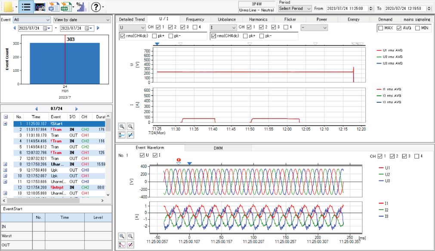This screenshot has height=251, width=435.
Task: Uncheck the I checkbox in Event Waveform
Action: click(155, 155)
